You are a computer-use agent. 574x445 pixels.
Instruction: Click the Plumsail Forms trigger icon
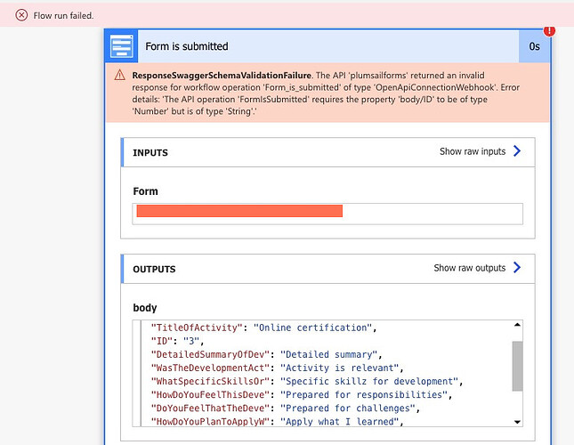click(121, 46)
